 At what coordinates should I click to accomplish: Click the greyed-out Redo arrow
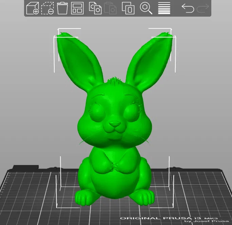203,8
